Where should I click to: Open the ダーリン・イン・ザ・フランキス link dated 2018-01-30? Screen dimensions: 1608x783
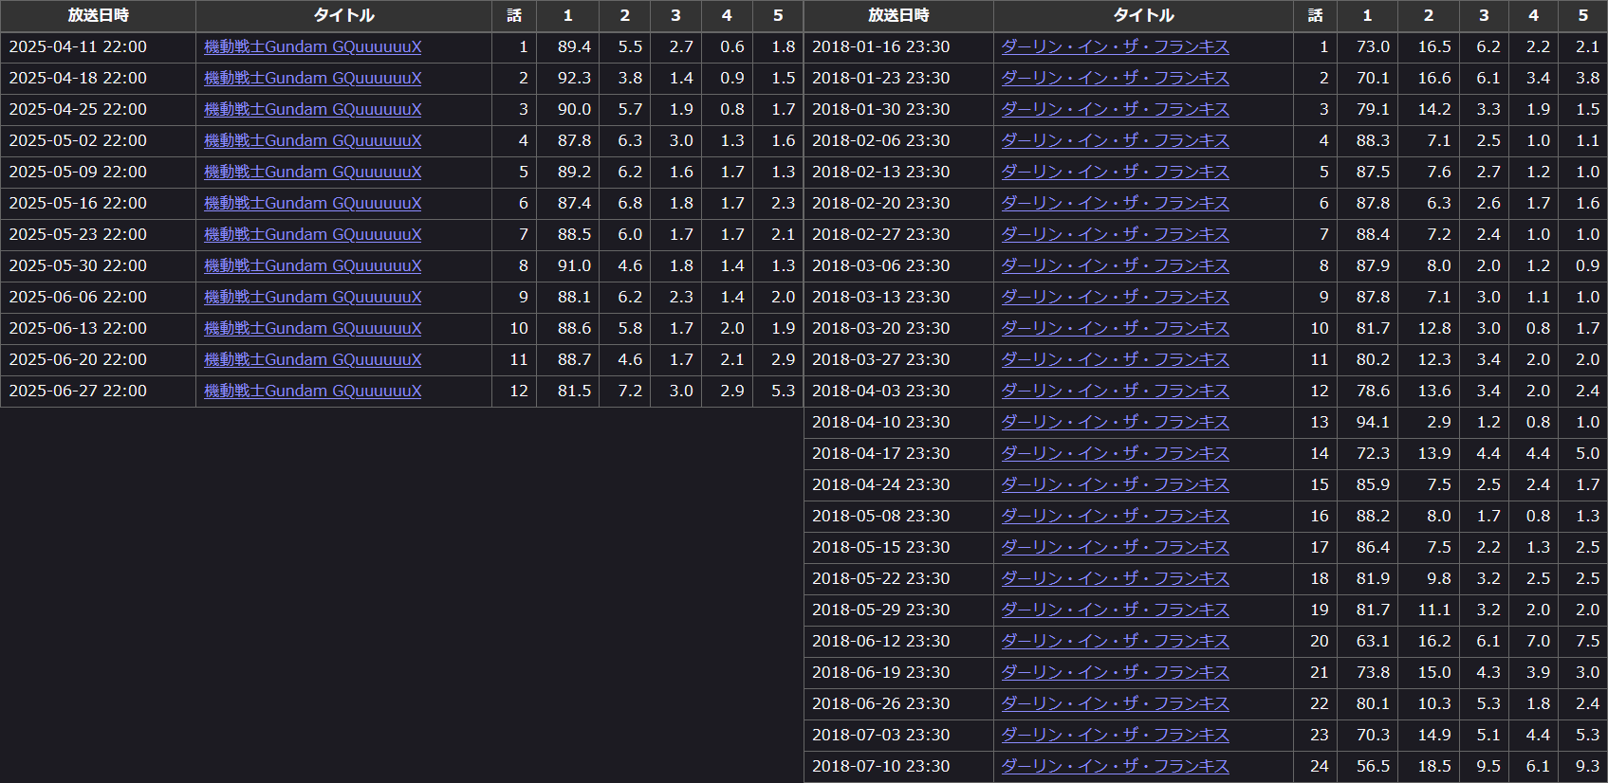(1115, 109)
